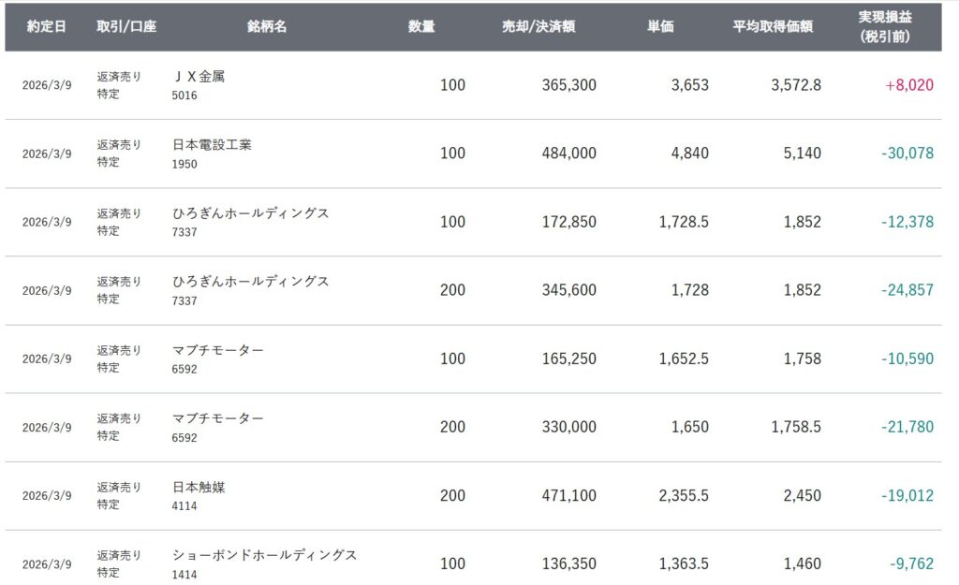Click the 単価 column header
This screenshot has width=959, height=585.
pyautogui.click(x=660, y=27)
